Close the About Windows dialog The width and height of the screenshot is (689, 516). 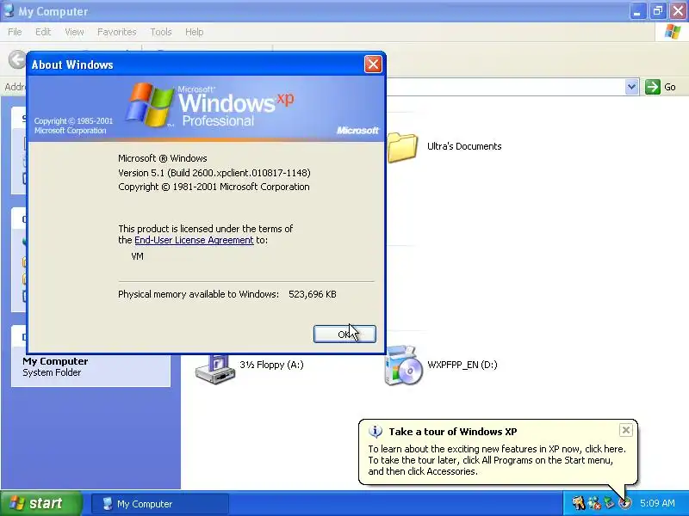coord(373,64)
